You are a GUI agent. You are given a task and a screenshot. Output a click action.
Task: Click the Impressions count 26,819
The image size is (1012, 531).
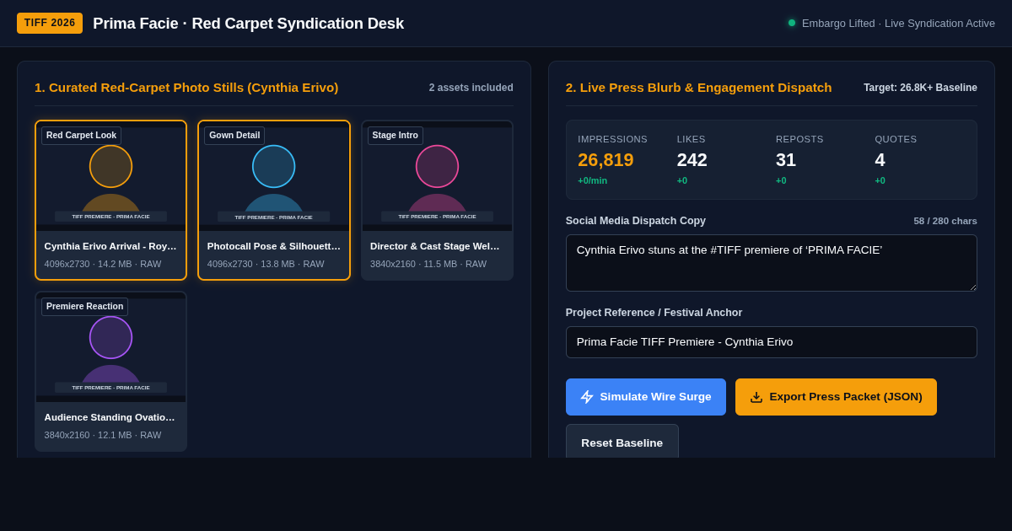(x=606, y=160)
